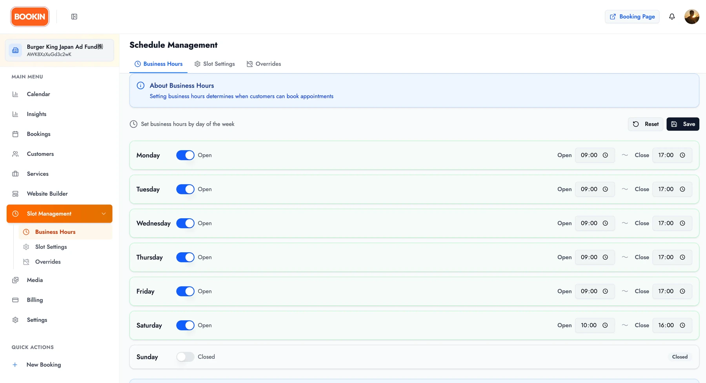This screenshot has width=706, height=383.
Task: Click the clock icon in Tuesday open time
Action: pyautogui.click(x=605, y=189)
